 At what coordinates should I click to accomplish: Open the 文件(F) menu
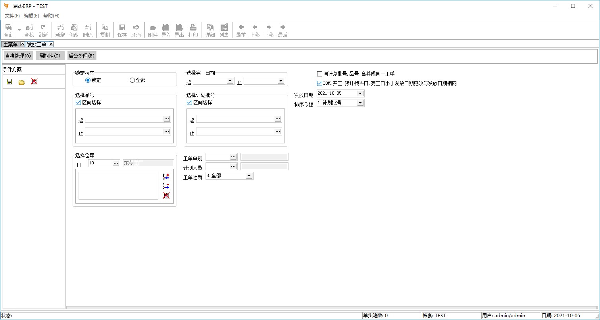(12, 16)
